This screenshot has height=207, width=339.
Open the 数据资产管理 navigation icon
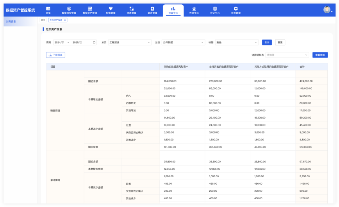(90, 8)
